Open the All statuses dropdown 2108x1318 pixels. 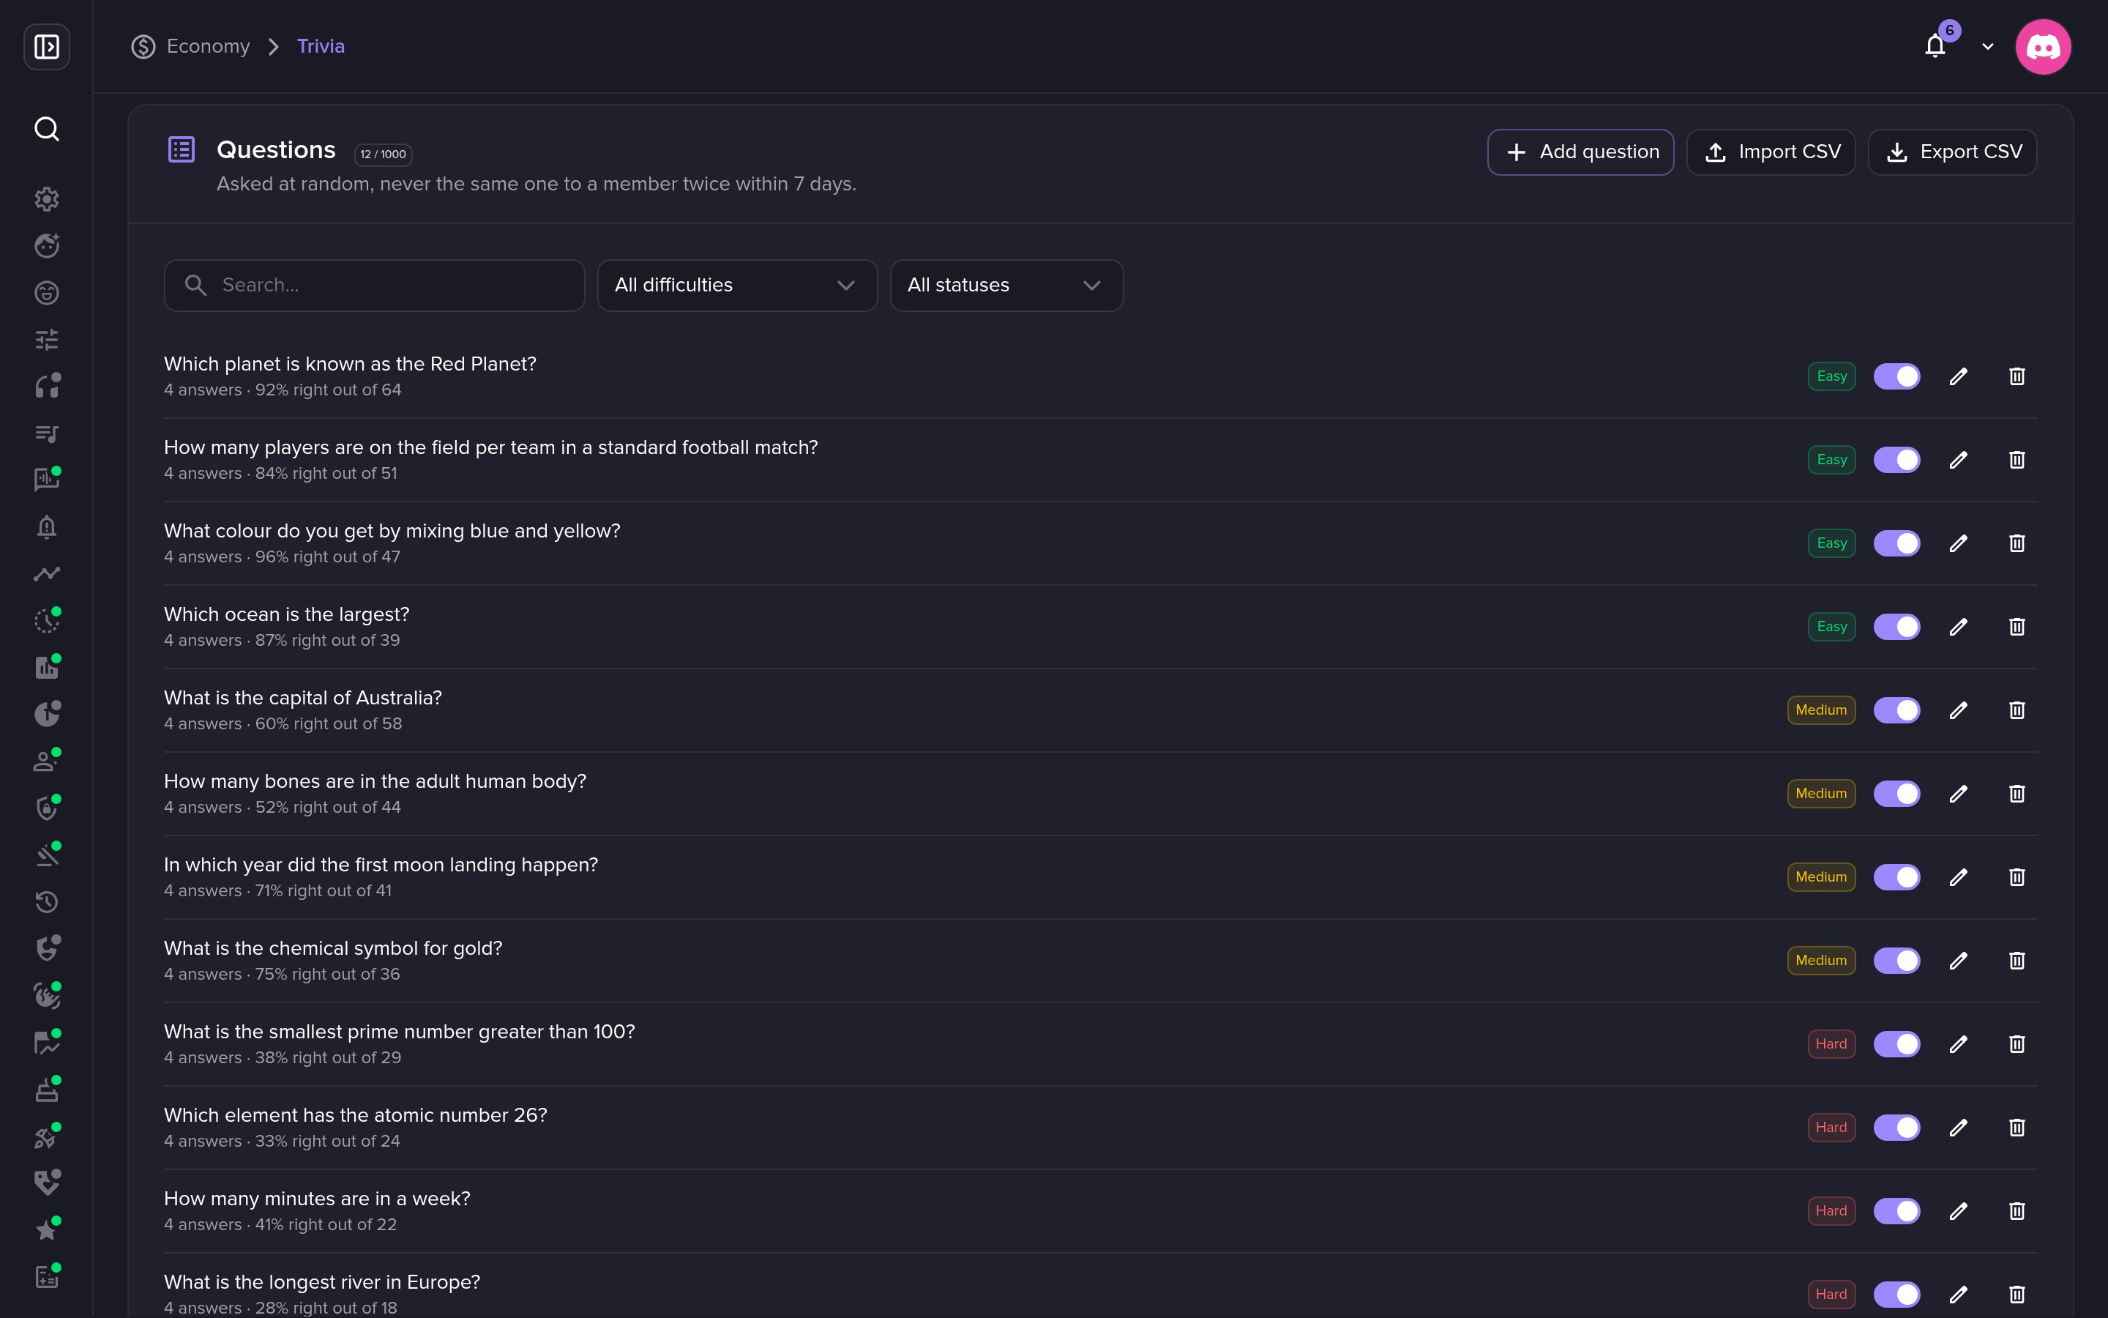[x=1006, y=285]
